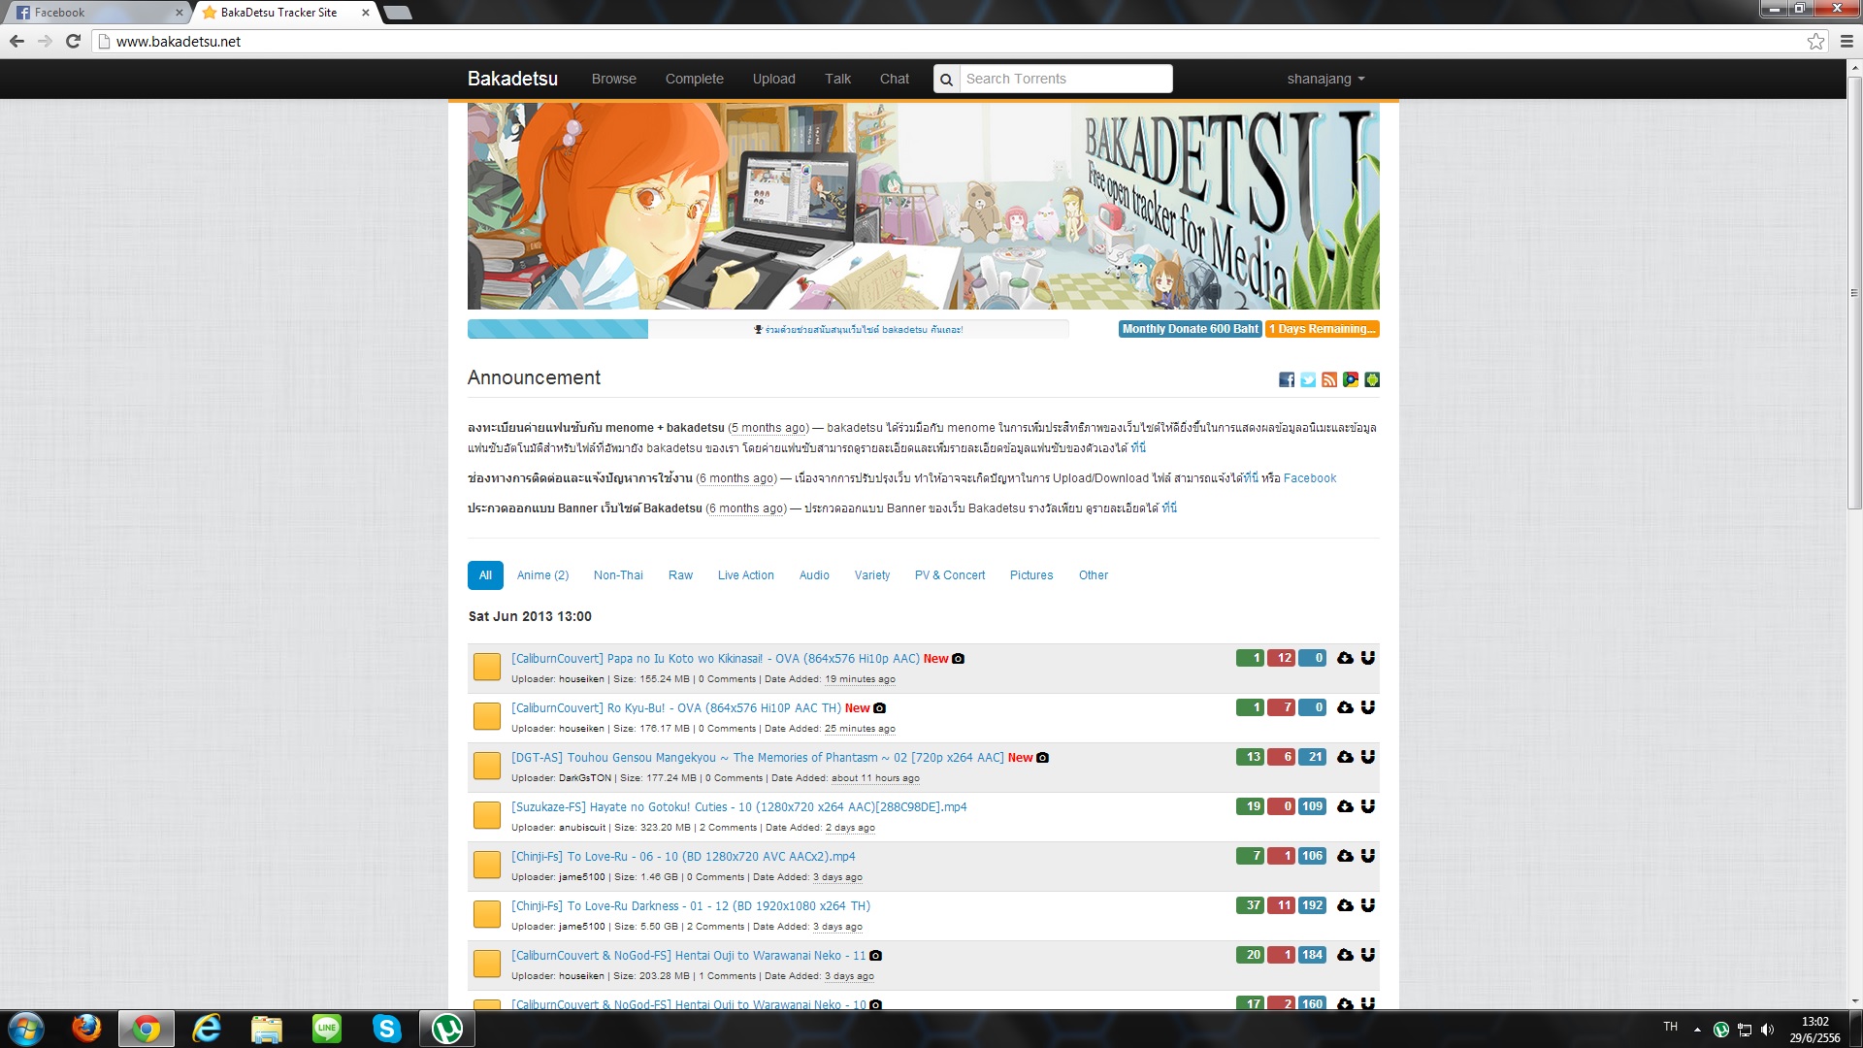The width and height of the screenshot is (1863, 1048).
Task: Click the Search Torrents input field
Action: (x=1064, y=80)
